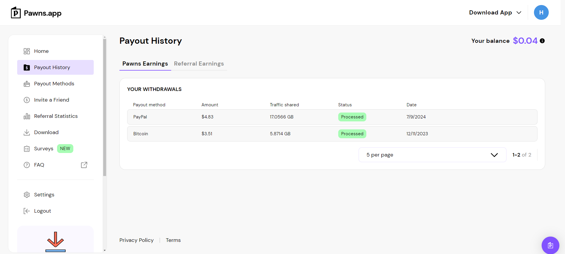Click the YOUR WITHDRAWALS heading
Screen dimensions: 565x254
click(154, 89)
